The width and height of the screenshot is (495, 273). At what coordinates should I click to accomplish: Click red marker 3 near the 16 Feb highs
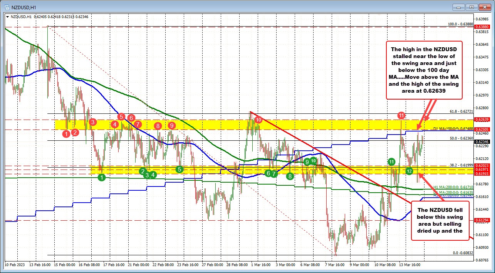[x=92, y=122]
